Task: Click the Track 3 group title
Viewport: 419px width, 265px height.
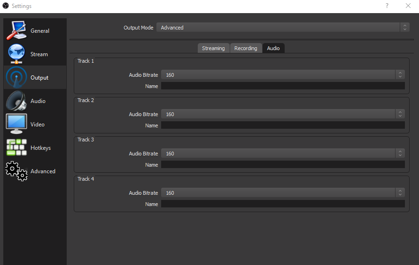Action: click(x=86, y=140)
